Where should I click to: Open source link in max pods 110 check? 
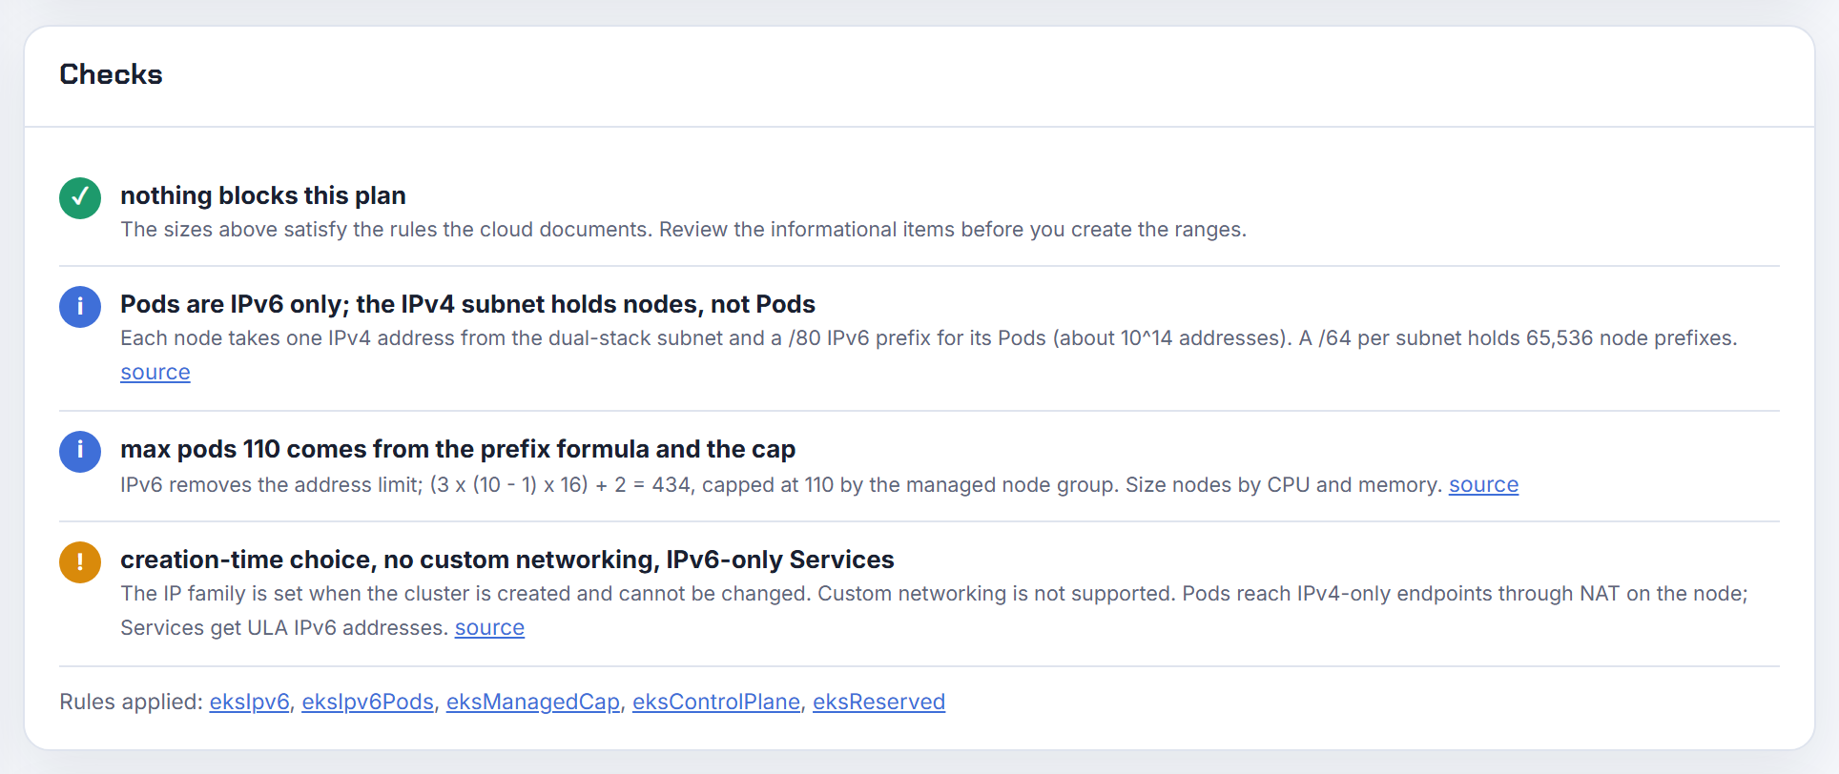pos(1483,485)
